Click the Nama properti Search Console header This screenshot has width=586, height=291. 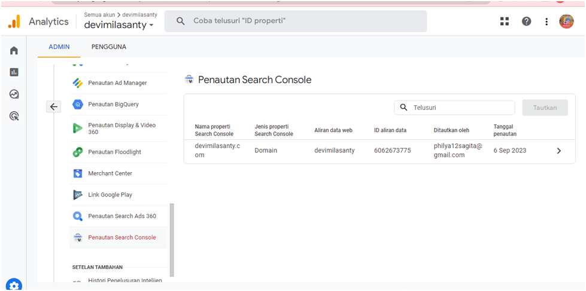coord(214,130)
